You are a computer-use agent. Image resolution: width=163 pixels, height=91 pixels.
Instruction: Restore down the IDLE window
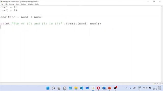pos(154,2)
